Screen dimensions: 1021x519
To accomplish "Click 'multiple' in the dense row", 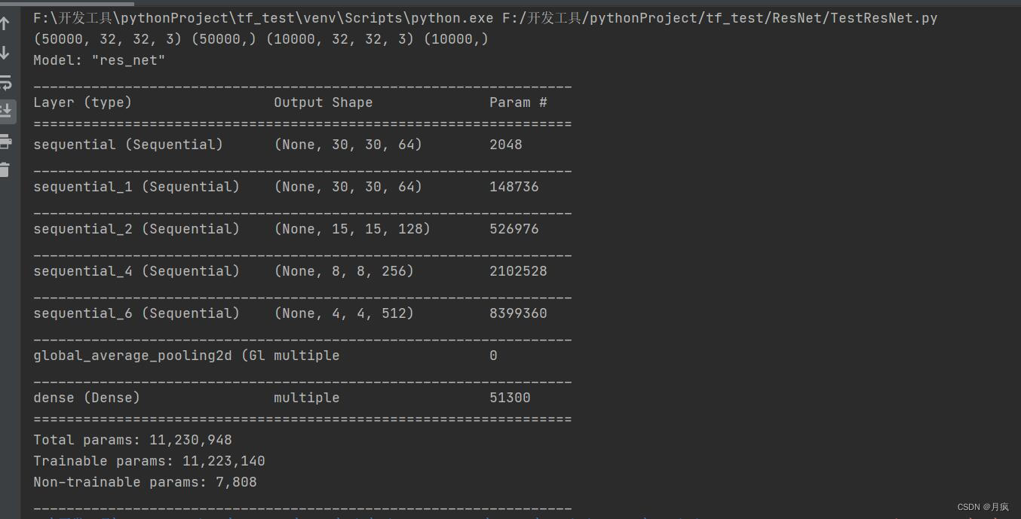I will pyautogui.click(x=306, y=398).
